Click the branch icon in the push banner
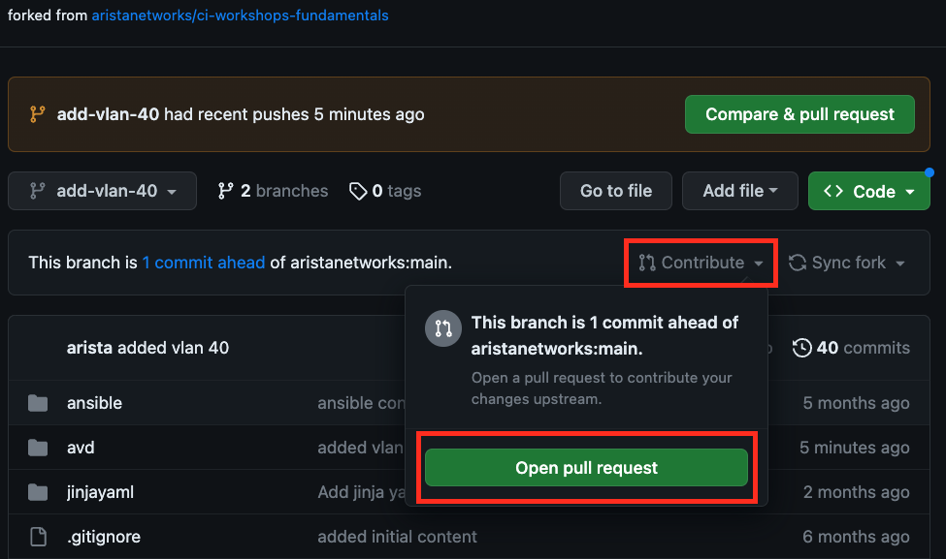This screenshot has height=559, width=946. [x=38, y=114]
